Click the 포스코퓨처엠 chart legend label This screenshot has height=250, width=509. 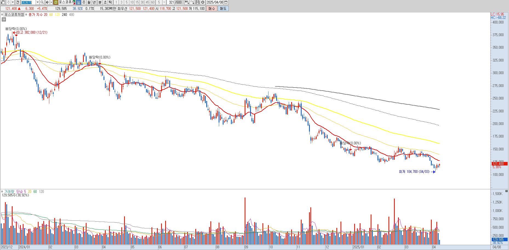click(x=14, y=14)
